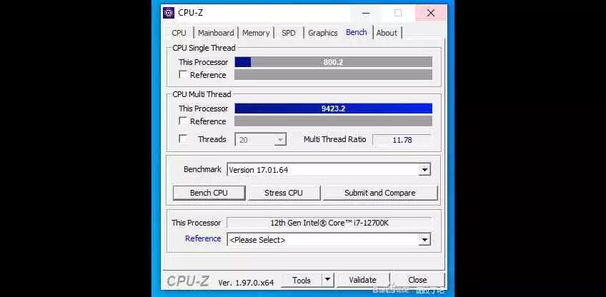Enable Multi Thread Reference checkbox

click(184, 121)
